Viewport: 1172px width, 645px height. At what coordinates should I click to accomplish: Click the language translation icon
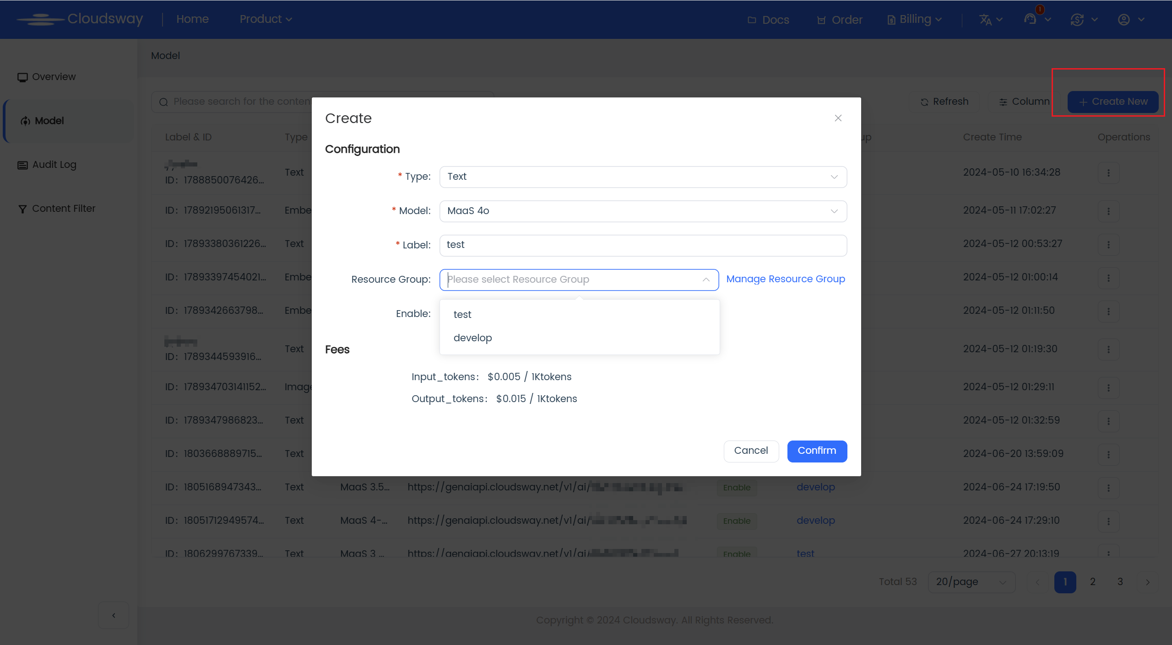tap(985, 20)
